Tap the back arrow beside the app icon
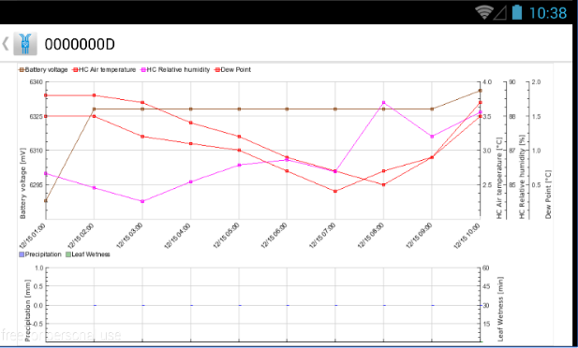 coord(6,43)
